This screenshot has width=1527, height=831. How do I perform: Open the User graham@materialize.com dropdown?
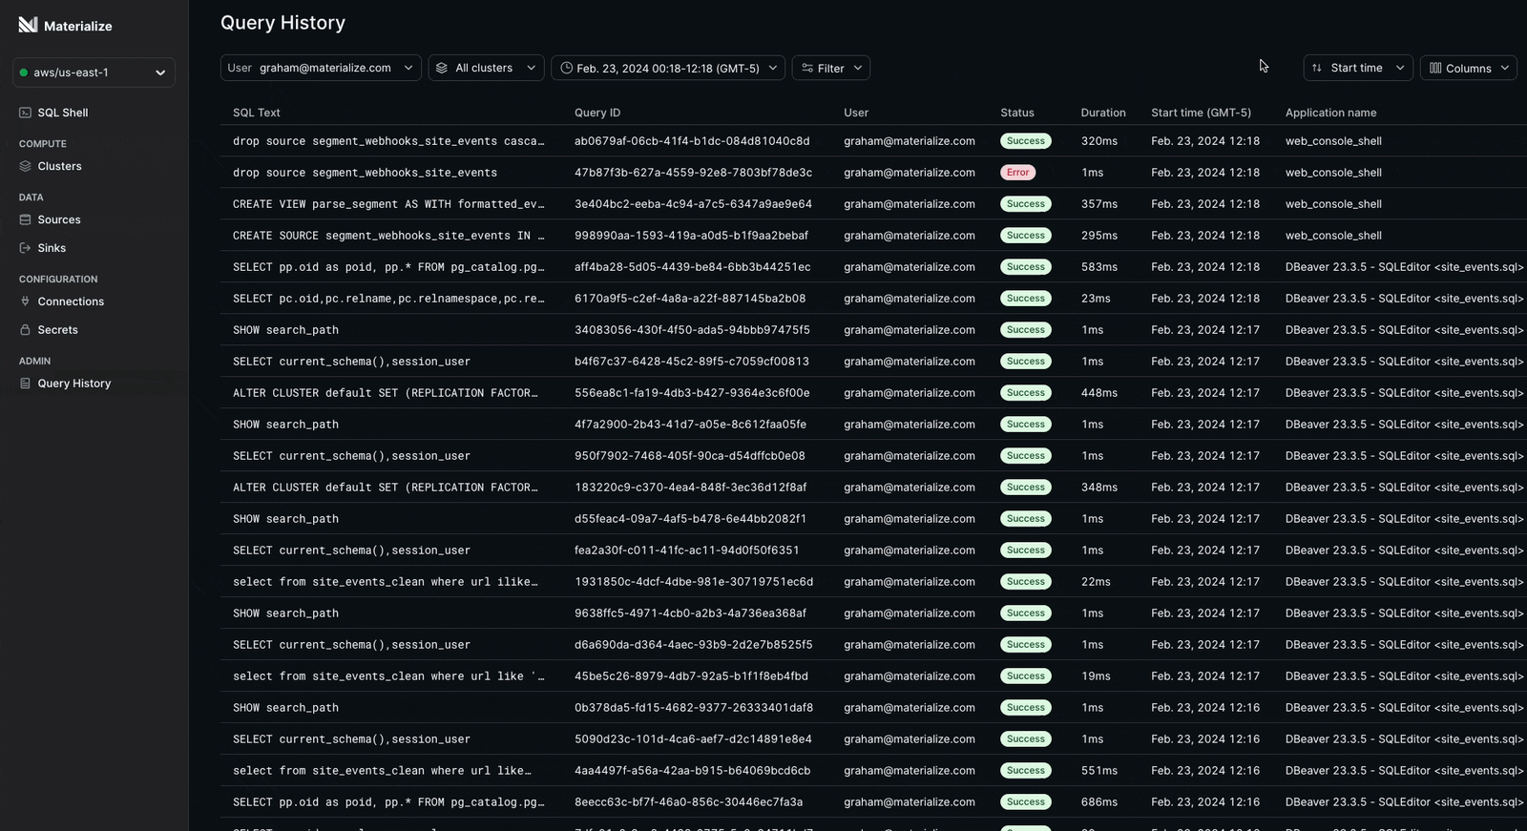click(321, 68)
